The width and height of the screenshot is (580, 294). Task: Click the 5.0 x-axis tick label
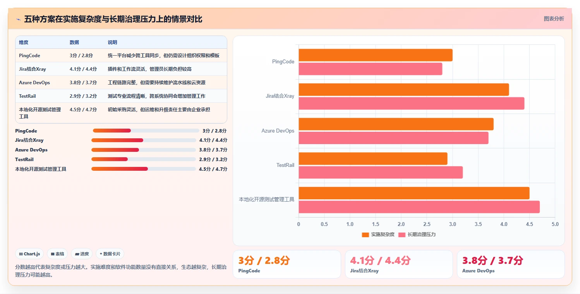555,224
